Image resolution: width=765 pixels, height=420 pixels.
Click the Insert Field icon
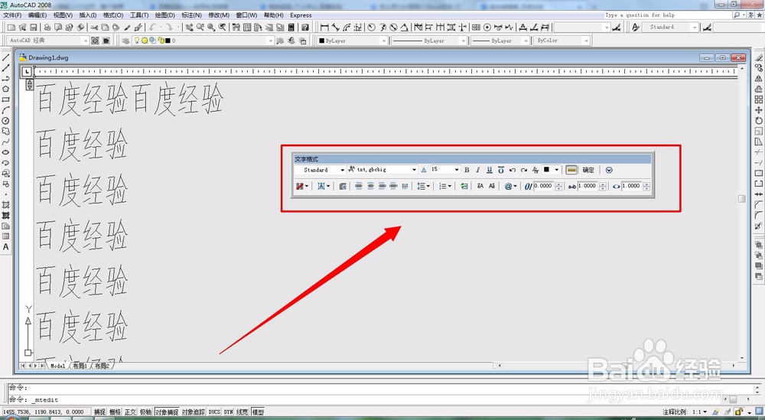(x=464, y=186)
